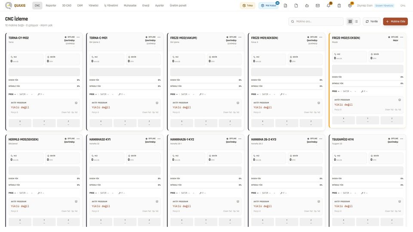
Task: Open the blank document icon in top bar
Action: coord(296,6)
